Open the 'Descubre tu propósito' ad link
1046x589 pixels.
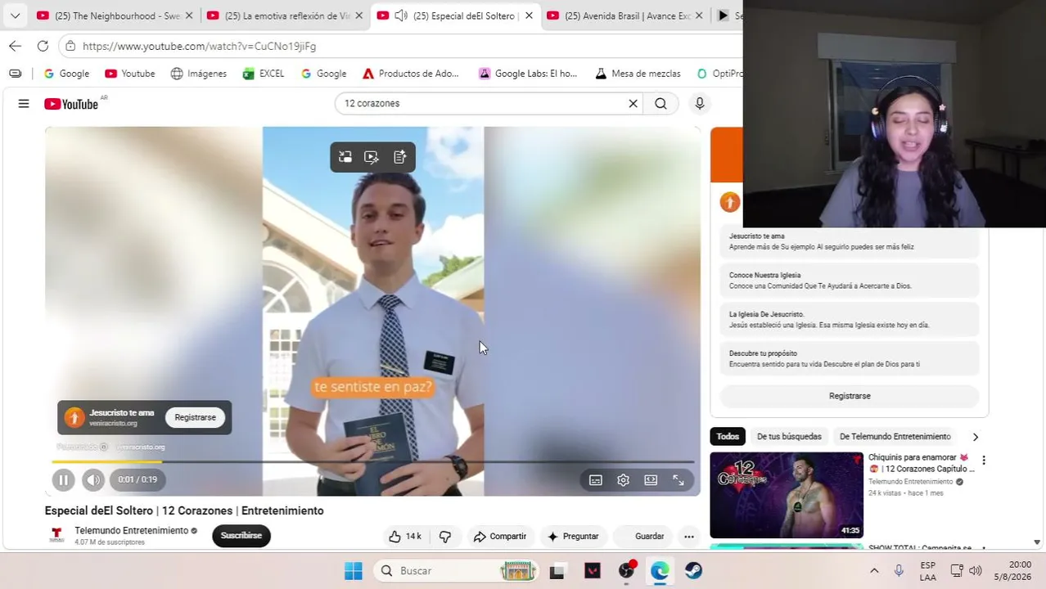[x=850, y=359]
